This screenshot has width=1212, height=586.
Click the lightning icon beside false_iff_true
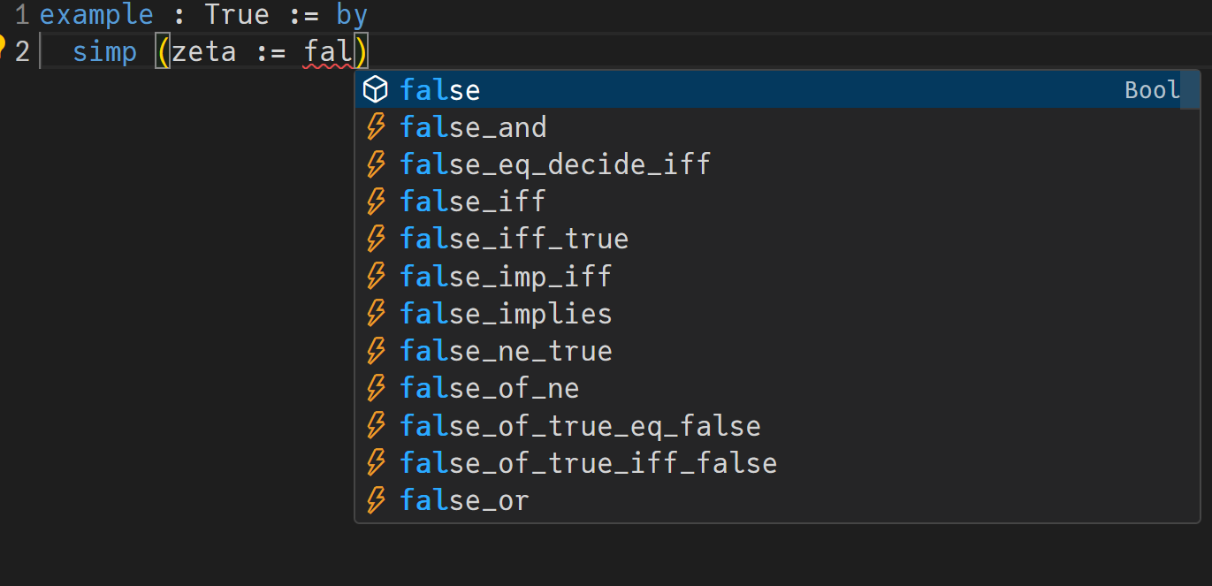[x=376, y=239]
